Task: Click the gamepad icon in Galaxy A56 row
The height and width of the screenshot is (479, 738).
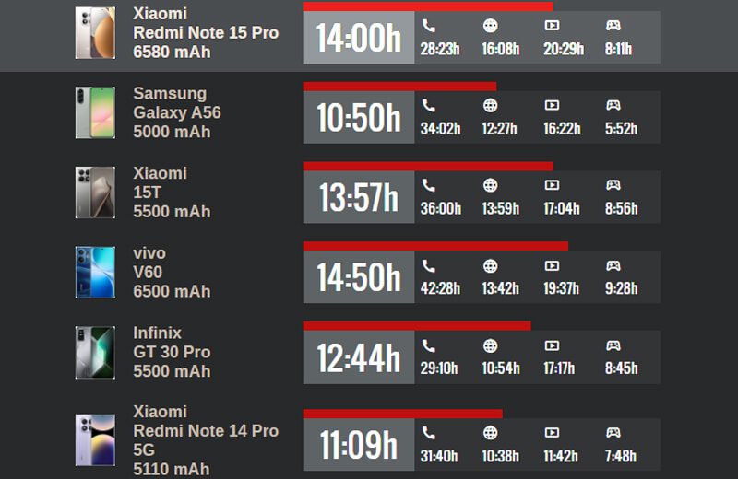Action: pos(613,106)
